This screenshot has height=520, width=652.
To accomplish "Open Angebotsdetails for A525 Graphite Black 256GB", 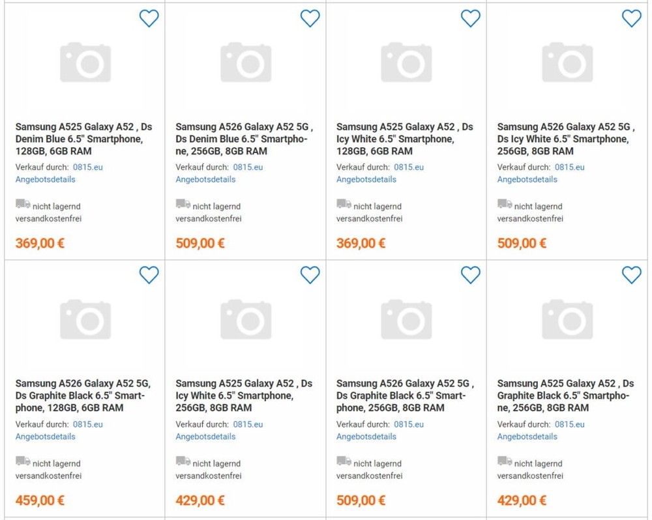I will click(x=527, y=437).
